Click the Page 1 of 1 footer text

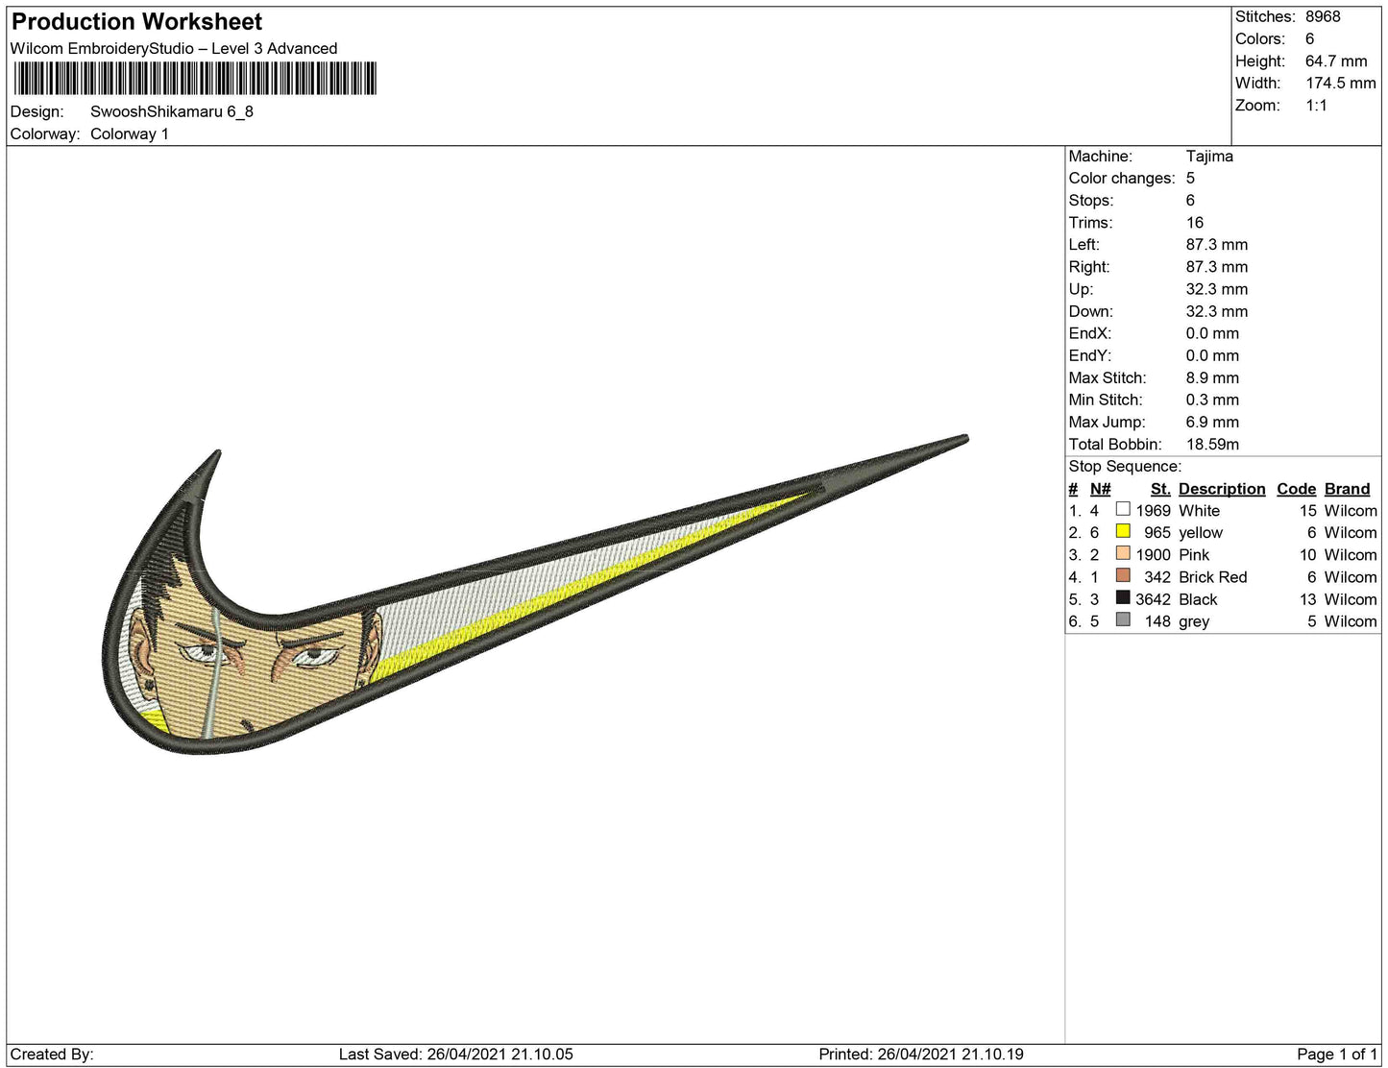tap(1336, 1054)
